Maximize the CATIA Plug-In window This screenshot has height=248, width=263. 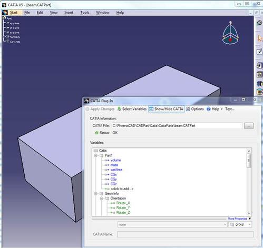point(243,100)
